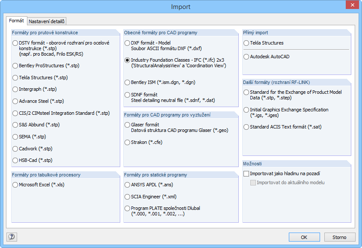Choose ANSYS APDL (*.ans) import

tap(127, 185)
